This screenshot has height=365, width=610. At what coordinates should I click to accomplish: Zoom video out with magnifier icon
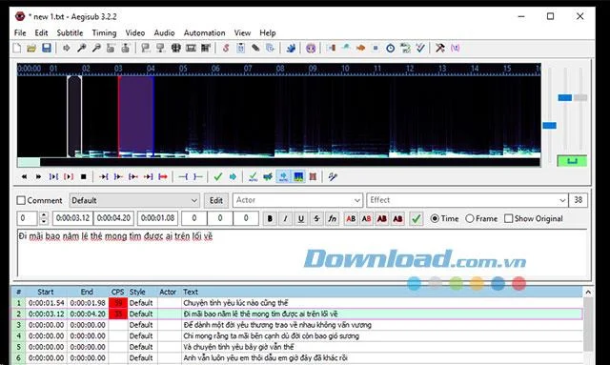point(95,49)
